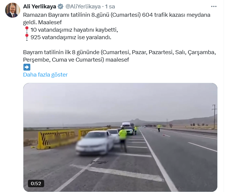Click the '10 vatandaşımız hayatını kaybetti' line
This screenshot has height=192, width=229.
click(74, 30)
